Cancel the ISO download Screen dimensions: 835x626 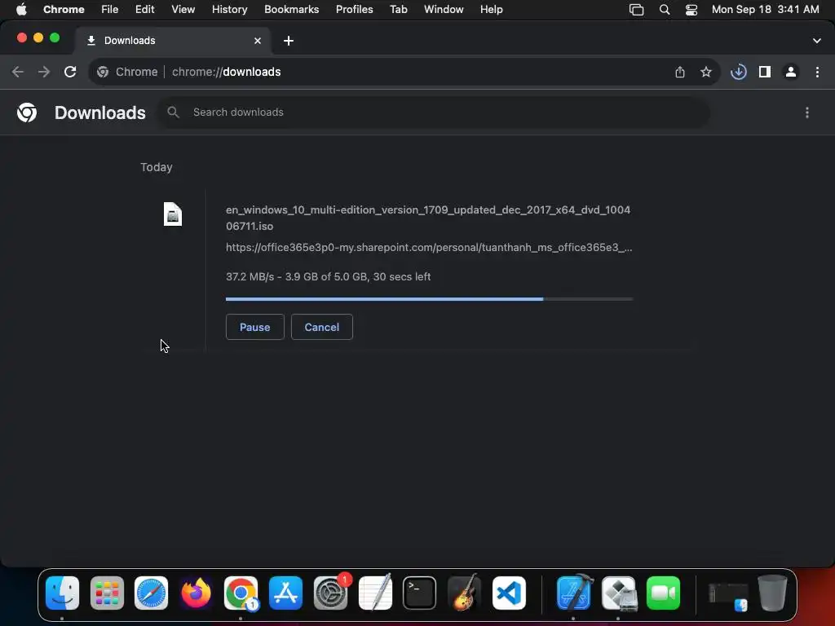tap(321, 327)
